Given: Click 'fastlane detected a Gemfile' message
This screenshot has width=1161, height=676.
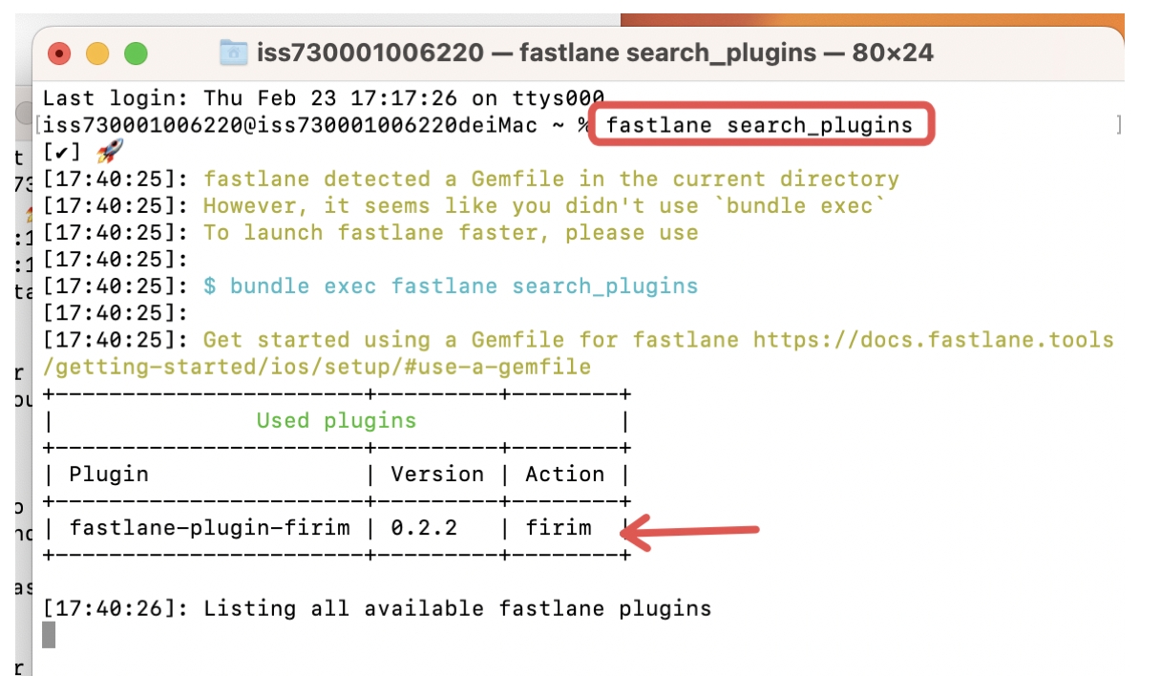Looking at the screenshot, I should [551, 179].
